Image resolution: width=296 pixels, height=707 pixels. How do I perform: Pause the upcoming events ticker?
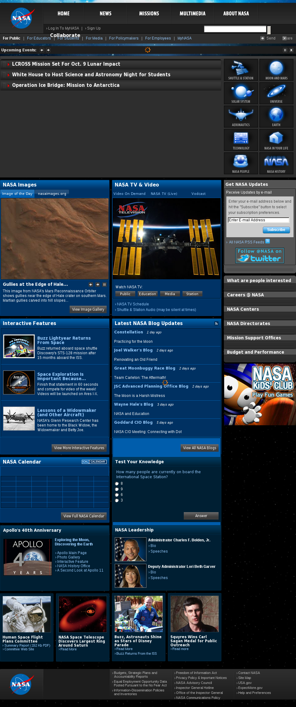[285, 50]
